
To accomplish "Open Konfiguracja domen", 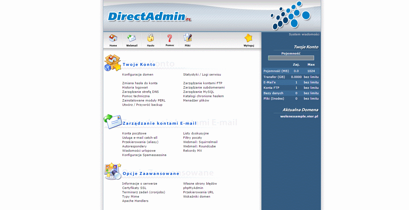I will click(x=138, y=74).
